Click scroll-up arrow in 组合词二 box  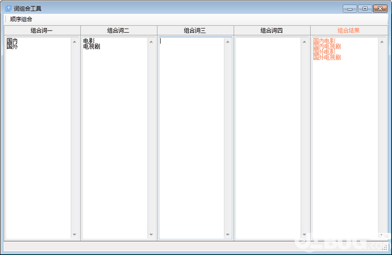[x=151, y=42]
